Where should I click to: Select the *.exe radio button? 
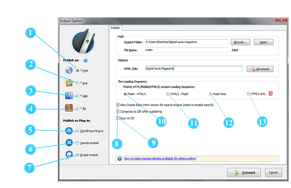[78, 83]
